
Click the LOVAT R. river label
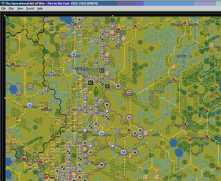click(x=184, y=56)
